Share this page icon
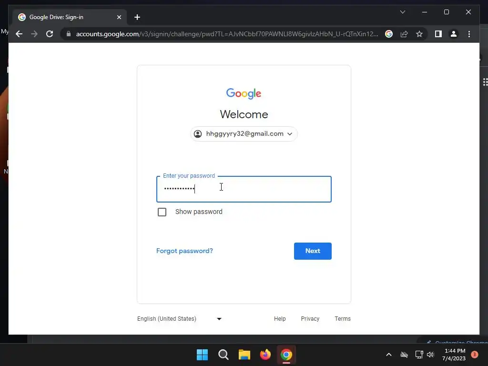The width and height of the screenshot is (488, 366). pos(404,34)
